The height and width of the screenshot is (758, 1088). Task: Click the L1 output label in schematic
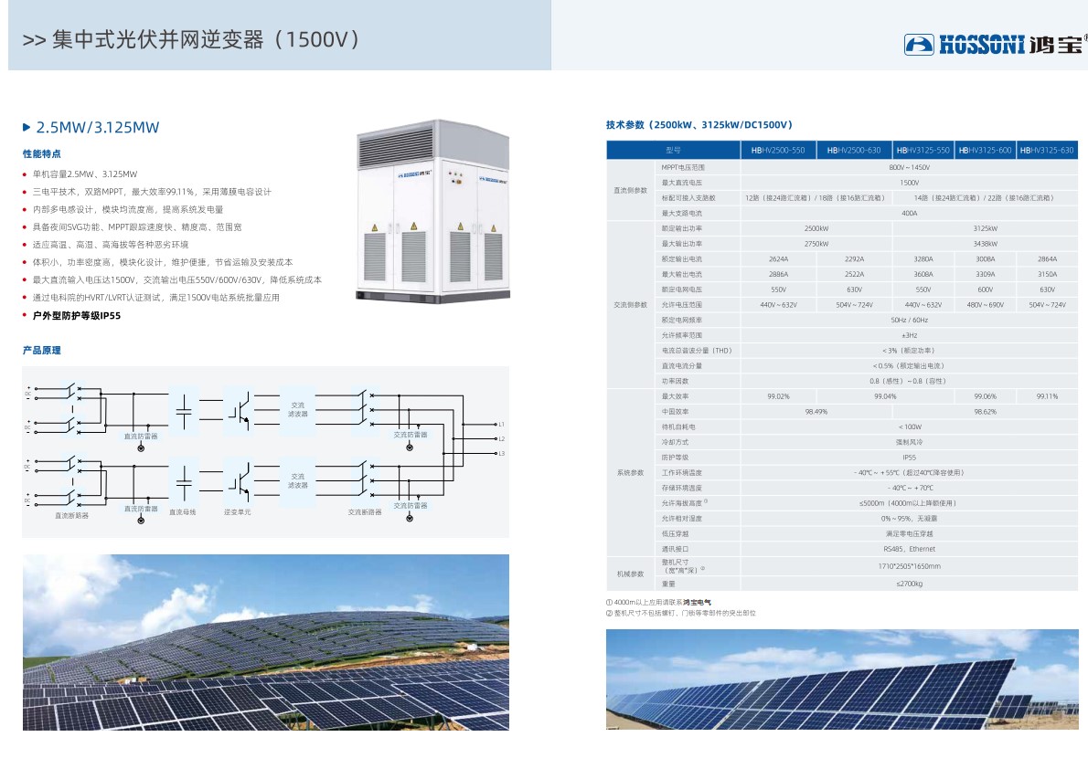502,424
